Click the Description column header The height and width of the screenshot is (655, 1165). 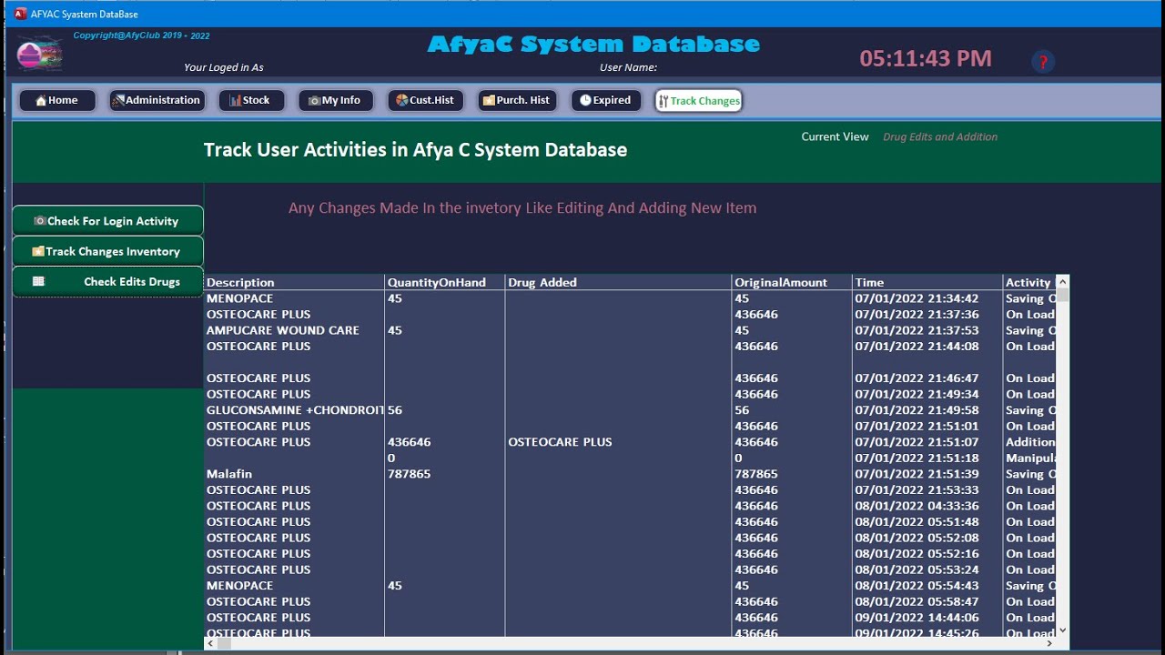point(294,282)
